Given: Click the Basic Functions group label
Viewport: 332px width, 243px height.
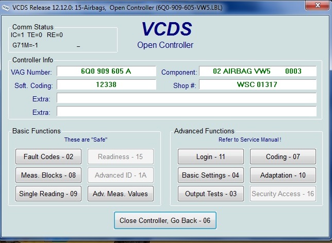Looking at the screenshot, I should (37, 131).
